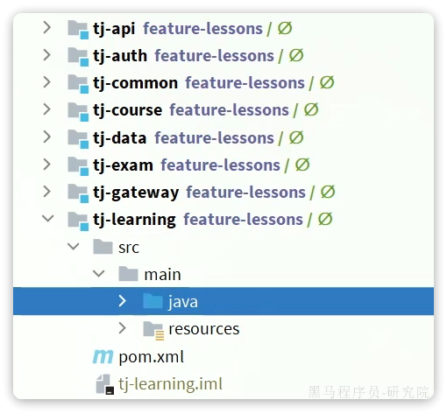Select the pom.xml file

[x=152, y=357]
